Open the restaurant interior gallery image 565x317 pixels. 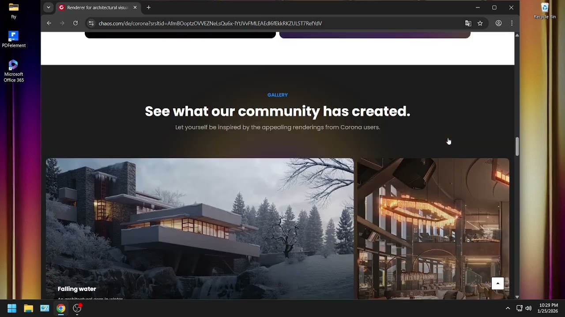pyautogui.click(x=433, y=229)
